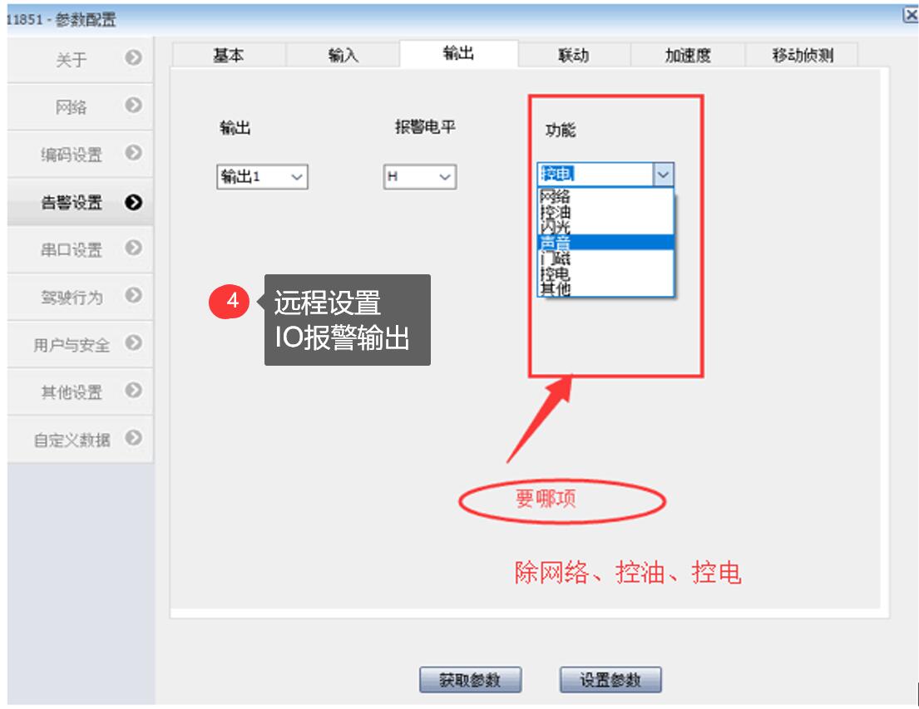Collapse the 功能 dropdown arrow
Viewport: 919px width, 709px height.
point(663,175)
